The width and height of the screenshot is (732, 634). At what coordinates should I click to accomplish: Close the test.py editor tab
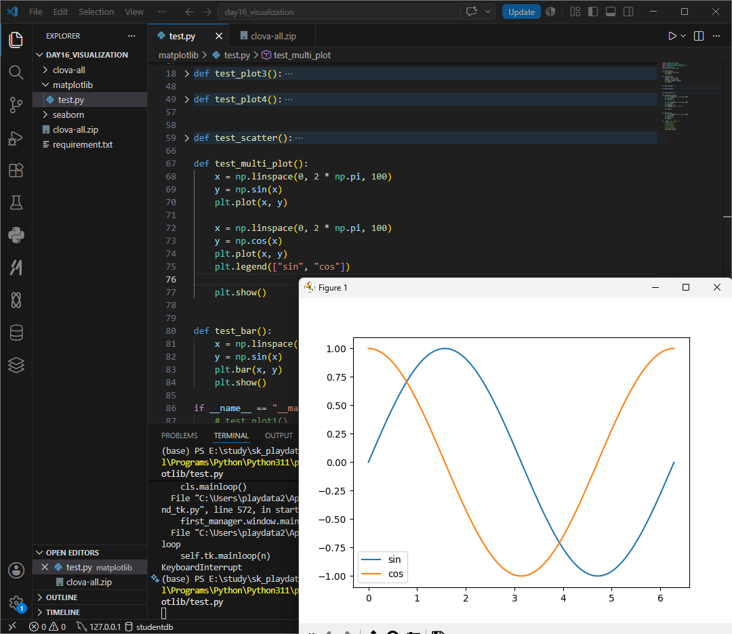(x=219, y=36)
